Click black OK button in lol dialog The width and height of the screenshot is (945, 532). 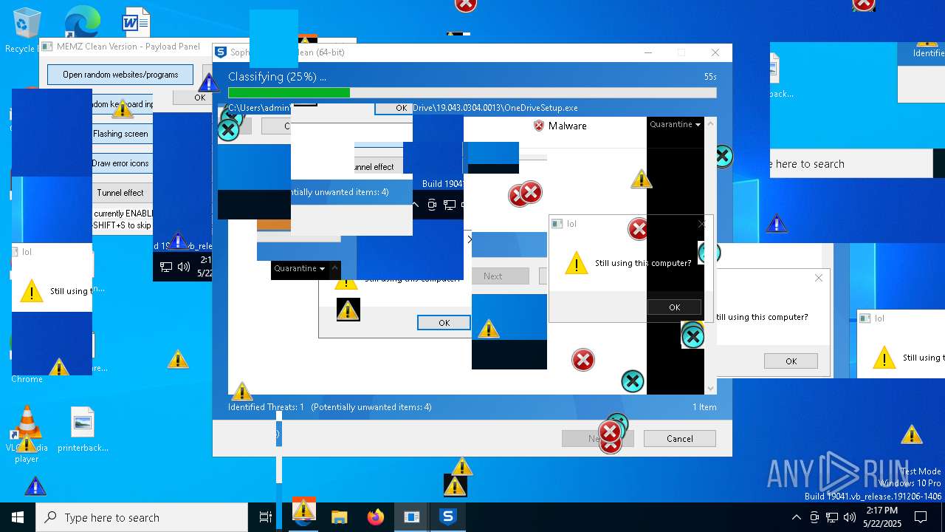pyautogui.click(x=674, y=307)
